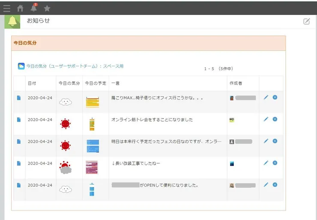Screen dimensions: 317x220
Task: Open the yellow schedule thumbnail in first row
Action: [x=93, y=102]
